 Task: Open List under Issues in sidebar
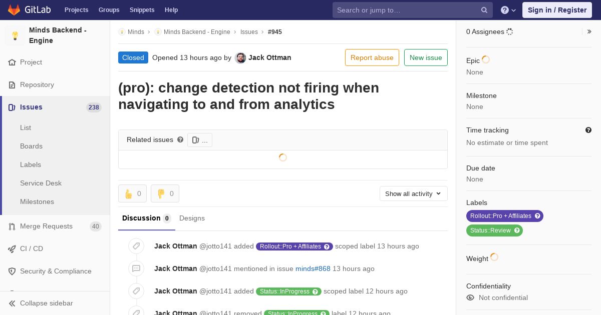pos(26,127)
